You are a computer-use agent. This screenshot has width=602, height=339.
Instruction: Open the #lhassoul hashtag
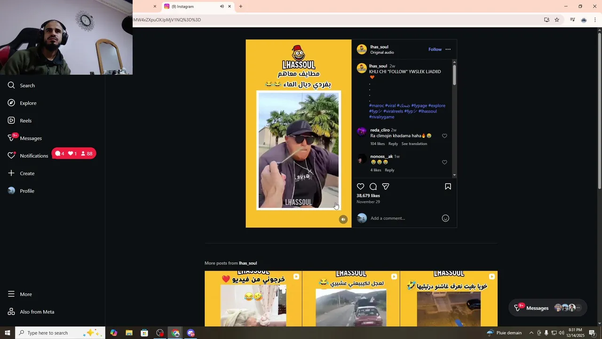(x=428, y=111)
